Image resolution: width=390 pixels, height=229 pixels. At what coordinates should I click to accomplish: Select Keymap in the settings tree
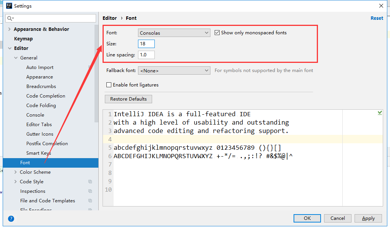23,39
